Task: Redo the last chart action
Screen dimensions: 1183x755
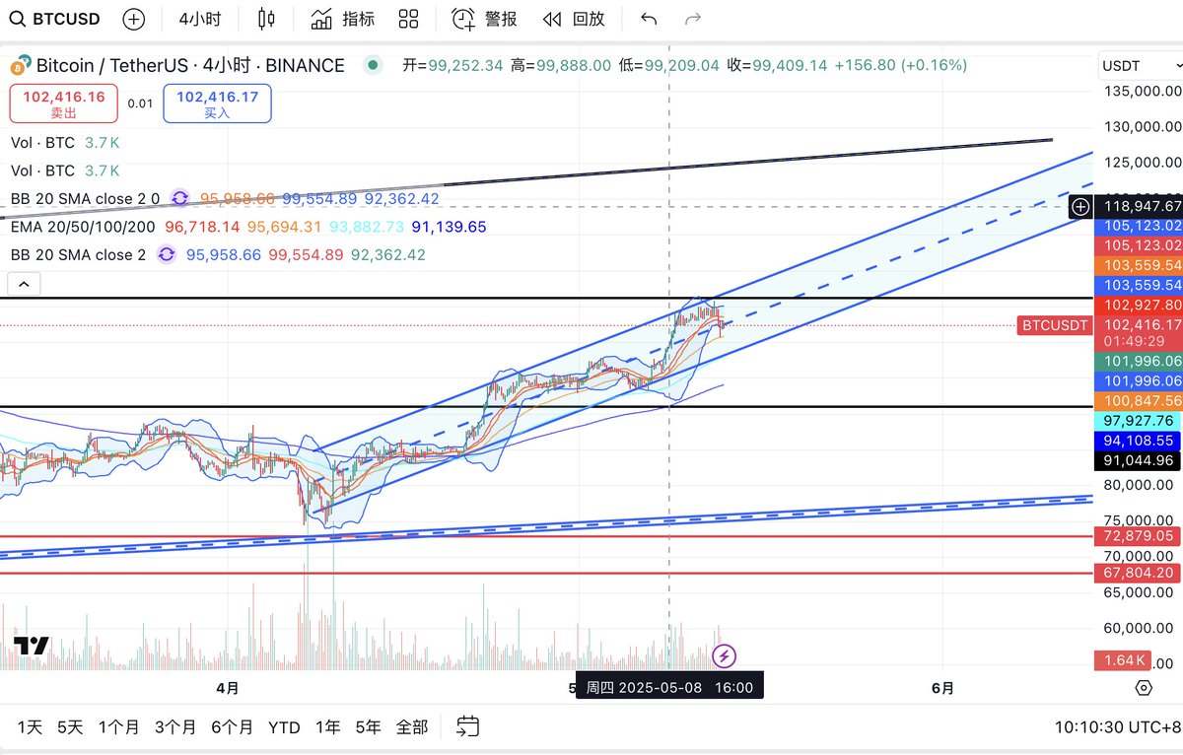Action: pyautogui.click(x=693, y=19)
